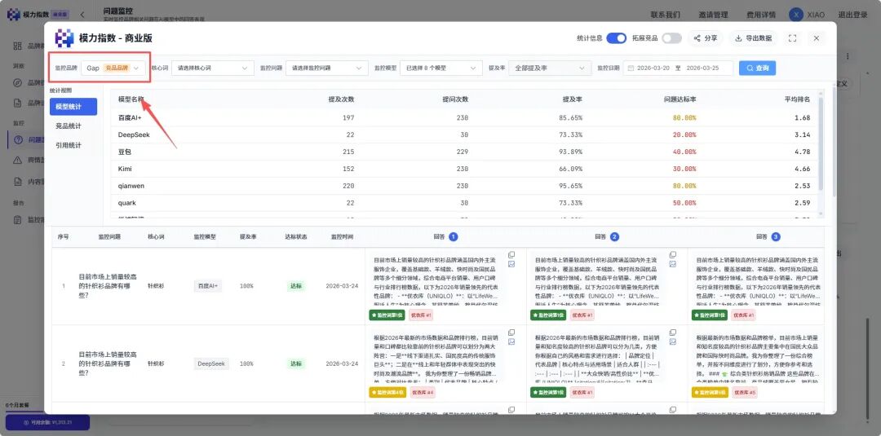Image resolution: width=881 pixels, height=436 pixels.
Task: Open image view for answer 1 in 百度AI+ row
Action: (x=511, y=264)
